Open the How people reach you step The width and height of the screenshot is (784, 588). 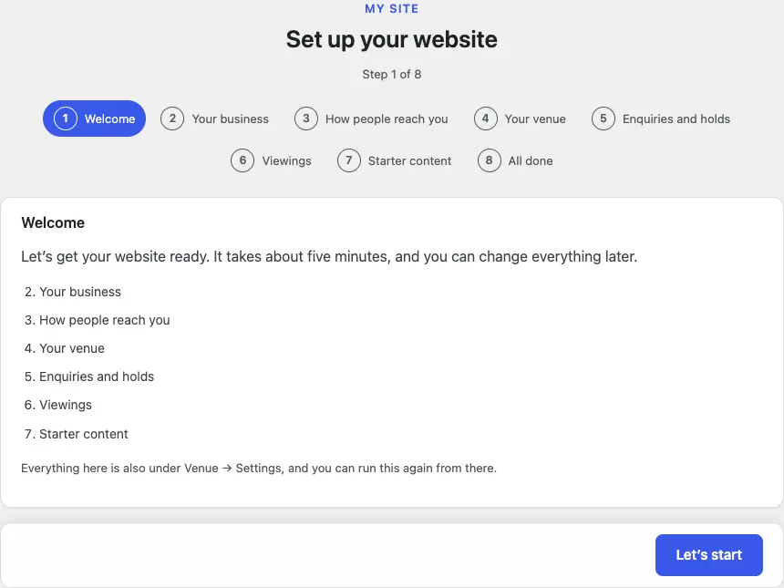(371, 119)
